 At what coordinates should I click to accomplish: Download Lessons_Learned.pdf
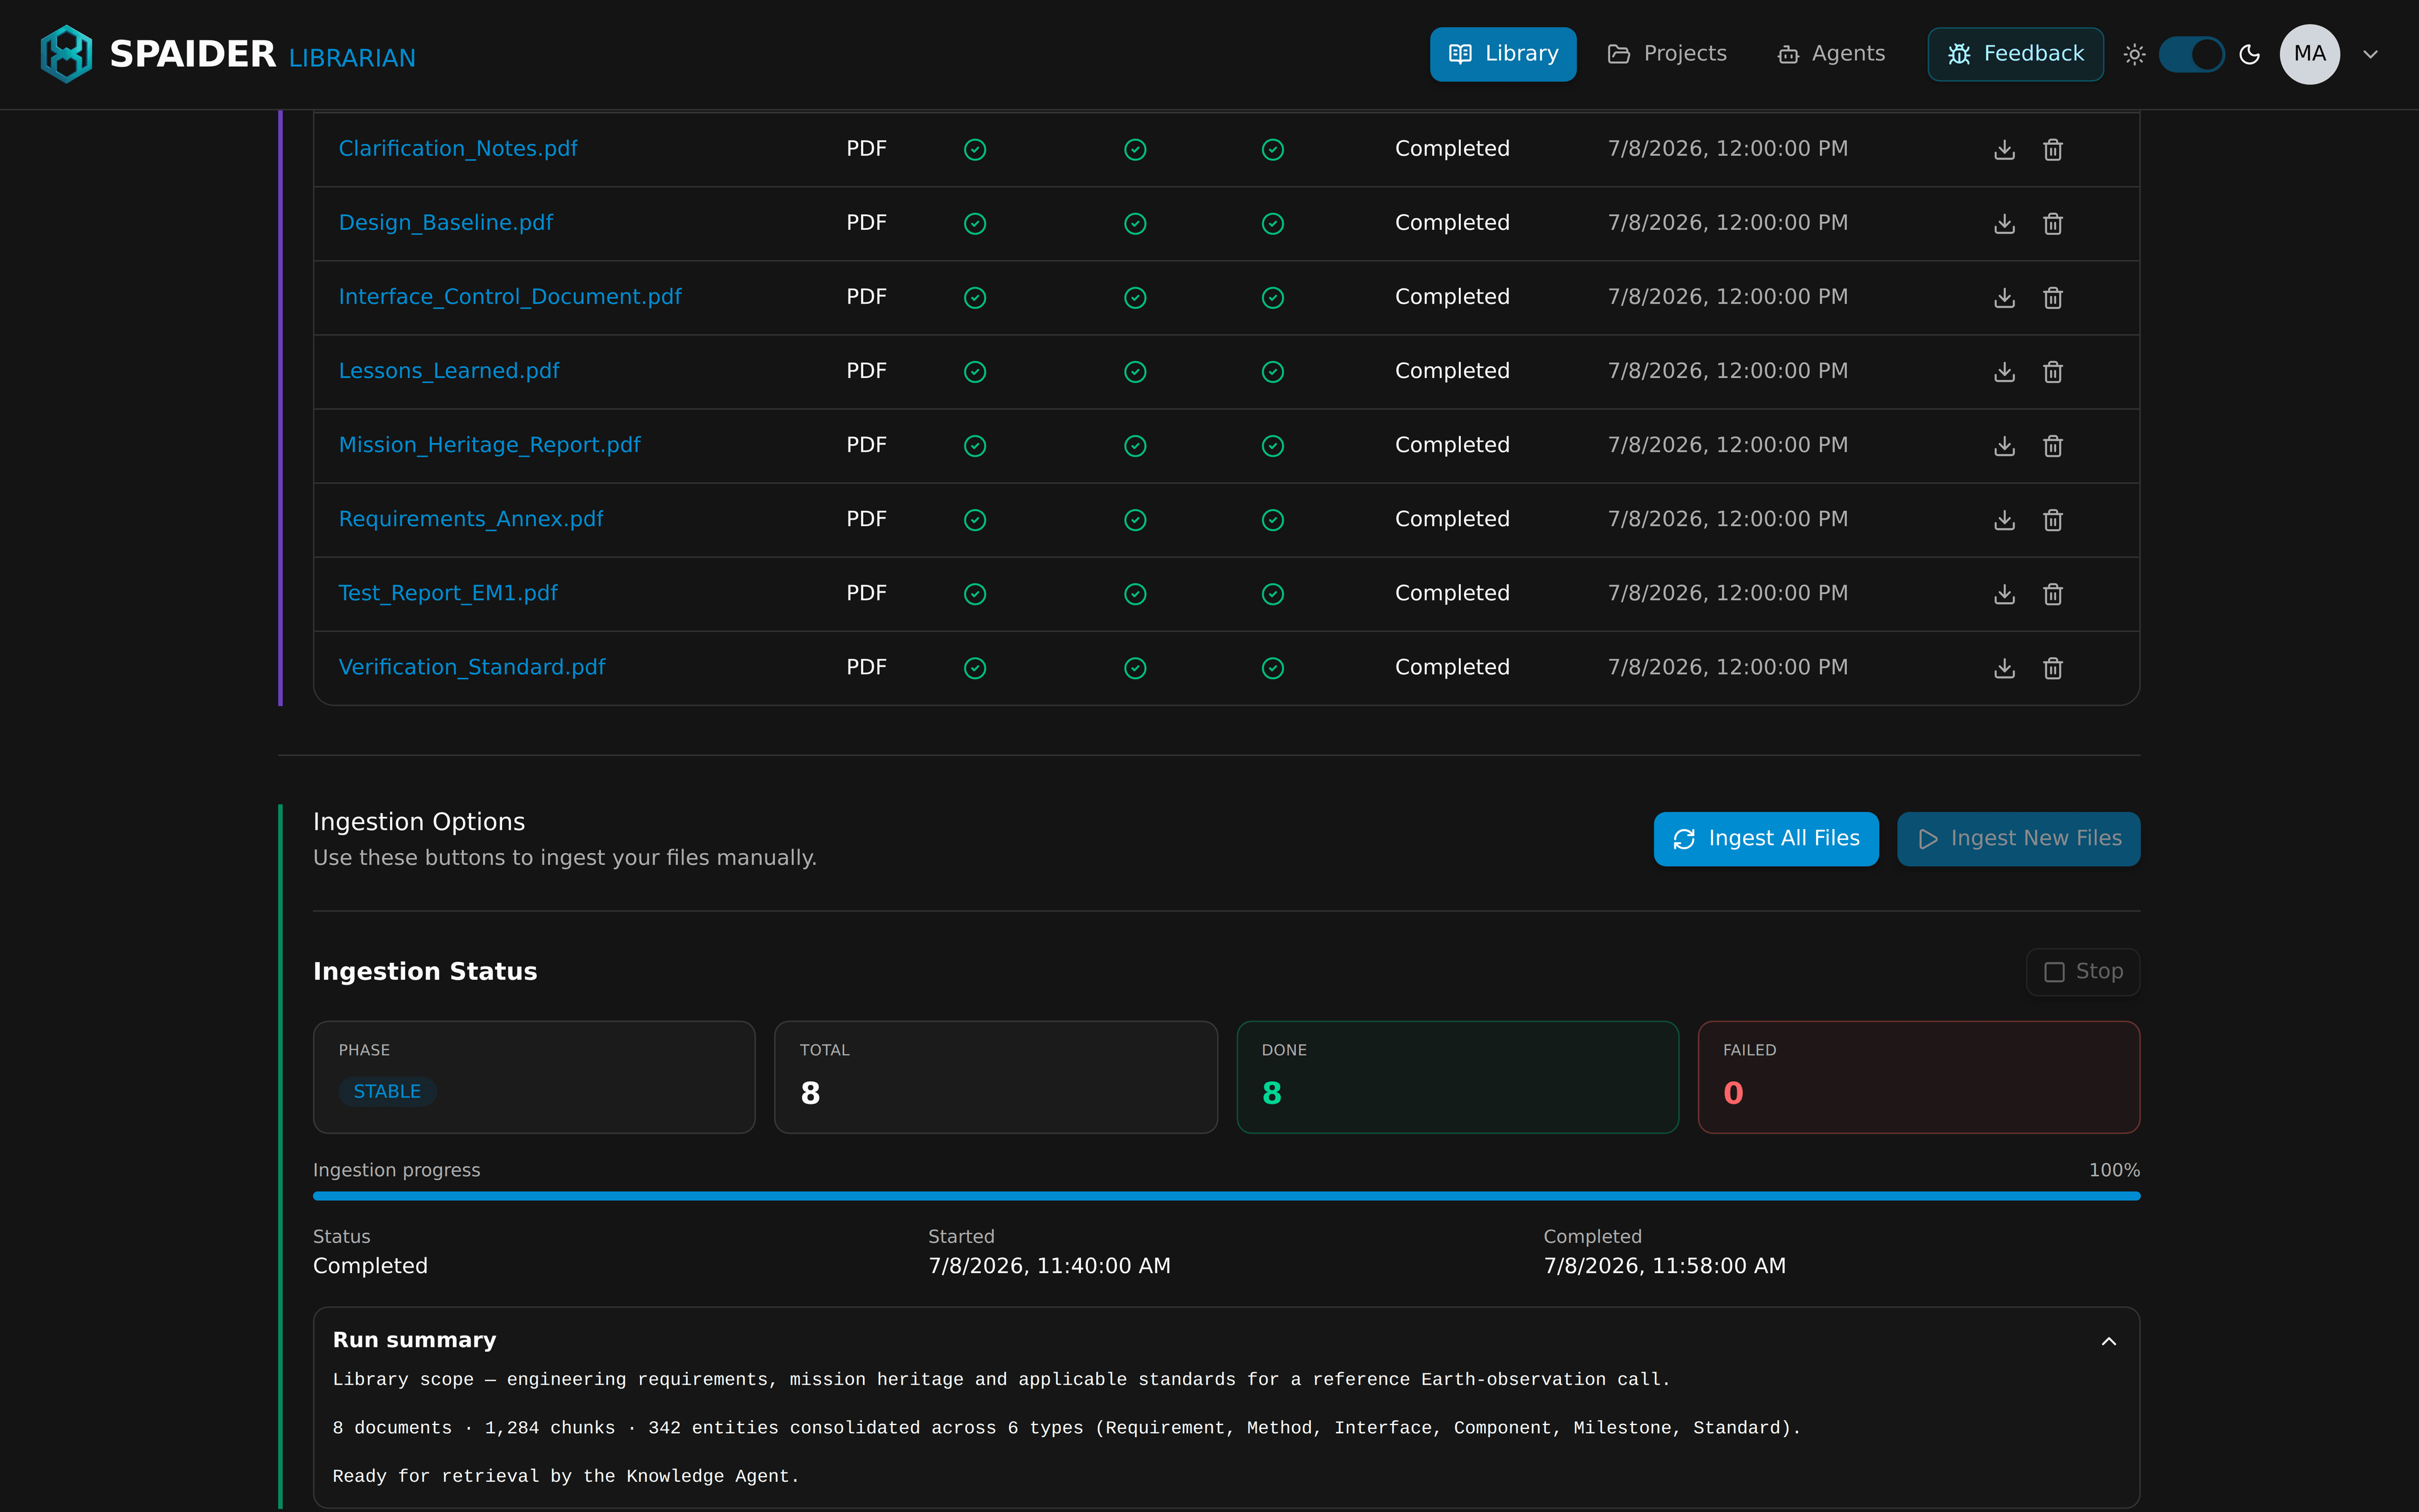2004,371
